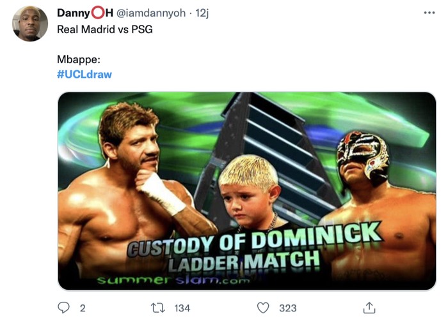Image resolution: width=448 pixels, height=328 pixels.
Task: Like the tweet with the heart icon
Action: coord(263,308)
